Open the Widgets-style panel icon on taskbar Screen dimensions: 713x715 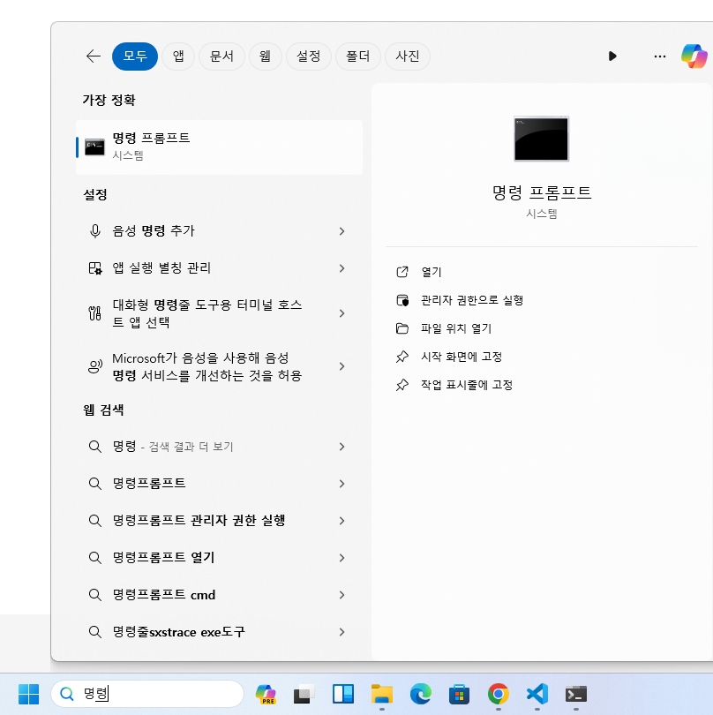point(343,694)
